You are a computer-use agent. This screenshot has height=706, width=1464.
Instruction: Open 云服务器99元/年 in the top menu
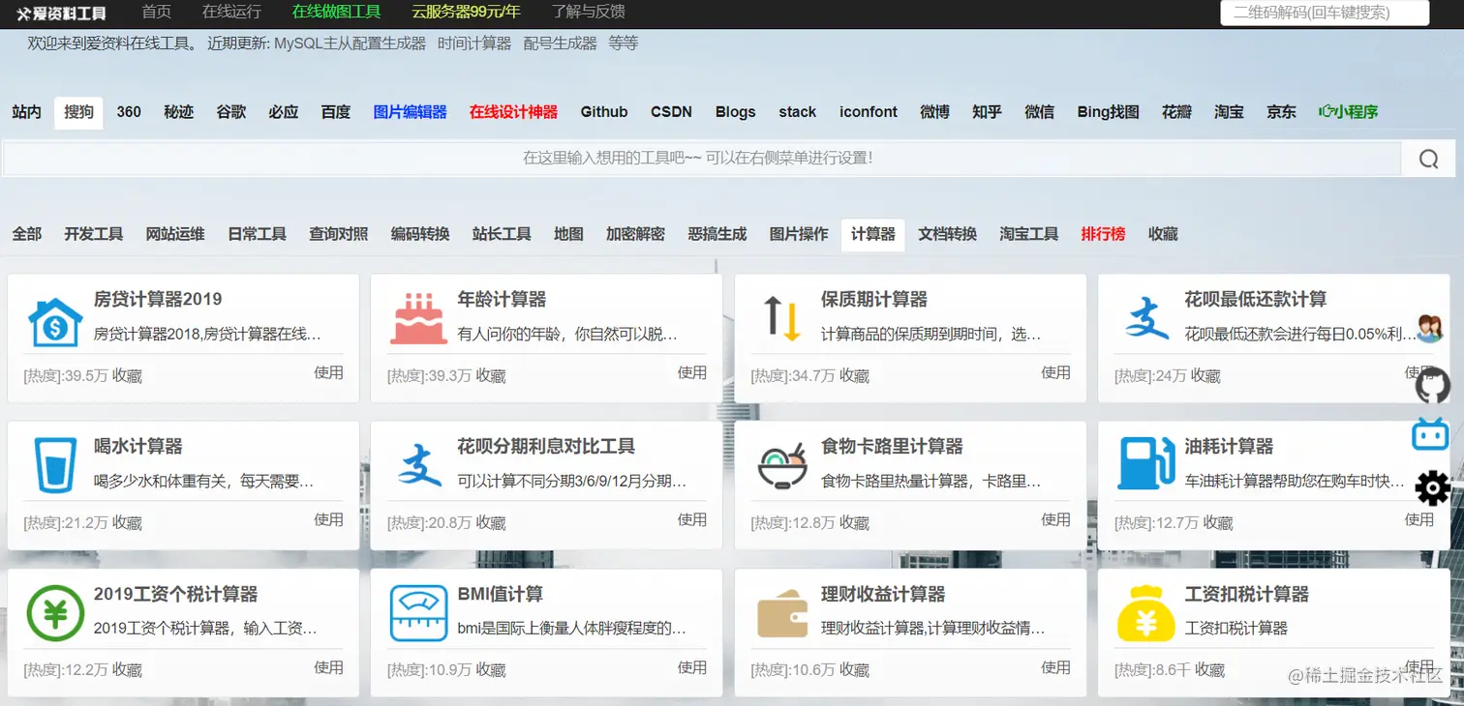pos(466,12)
